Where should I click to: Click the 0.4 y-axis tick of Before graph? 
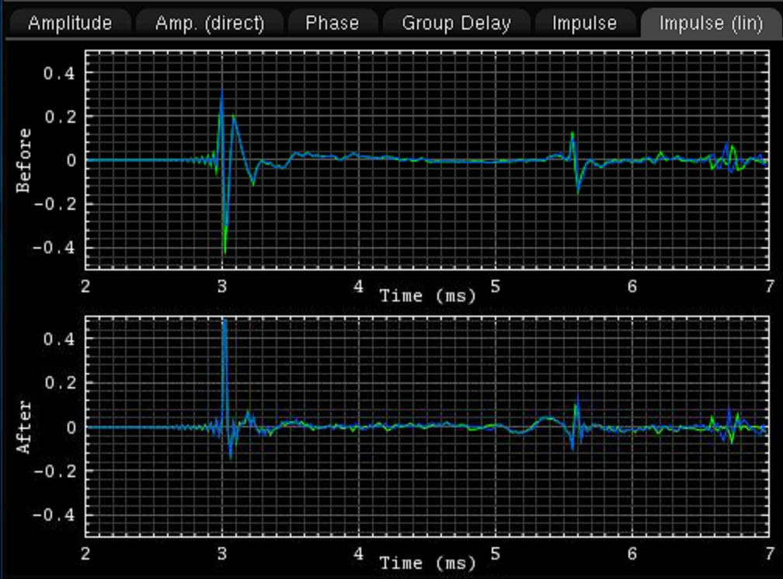point(58,73)
